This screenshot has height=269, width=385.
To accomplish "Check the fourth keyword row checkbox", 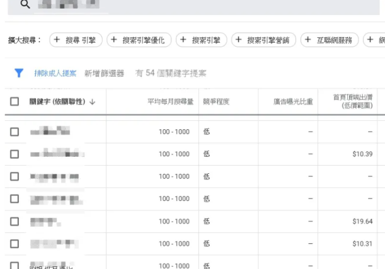I will [14, 199].
